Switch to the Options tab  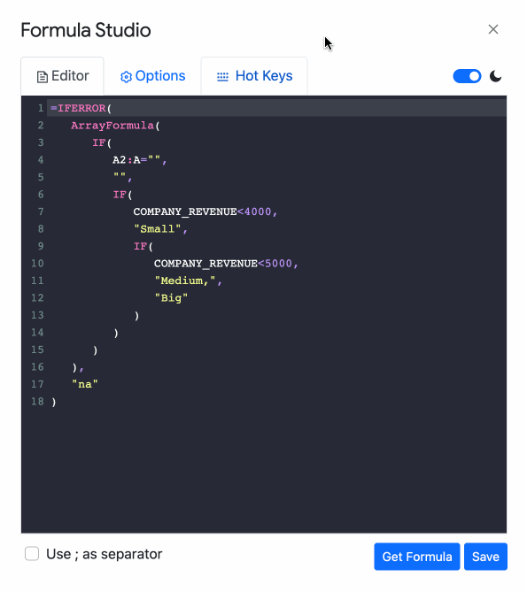click(x=152, y=76)
